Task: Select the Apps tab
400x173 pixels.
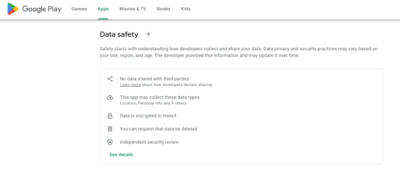Action: click(103, 9)
